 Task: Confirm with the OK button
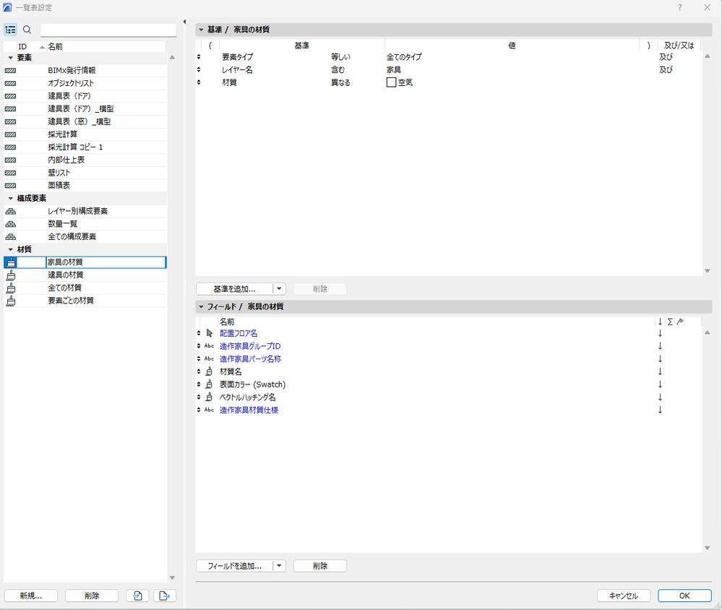click(684, 596)
